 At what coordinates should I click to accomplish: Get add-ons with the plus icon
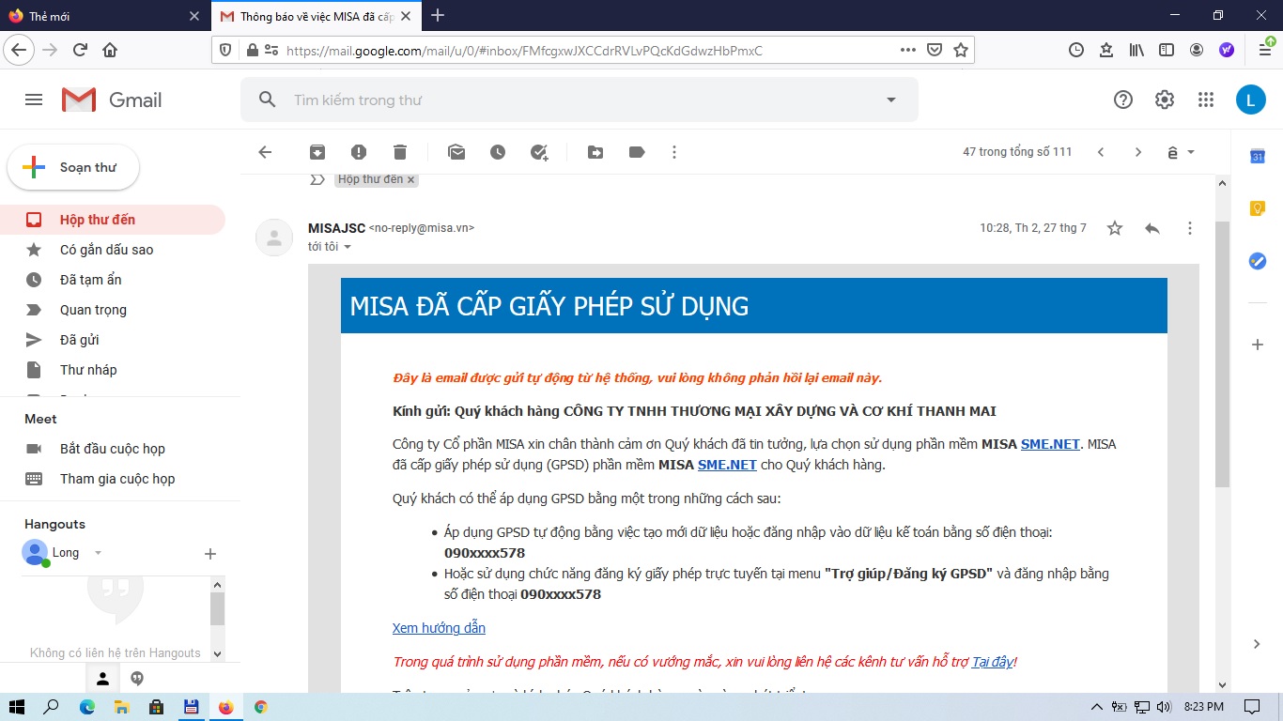[1258, 345]
